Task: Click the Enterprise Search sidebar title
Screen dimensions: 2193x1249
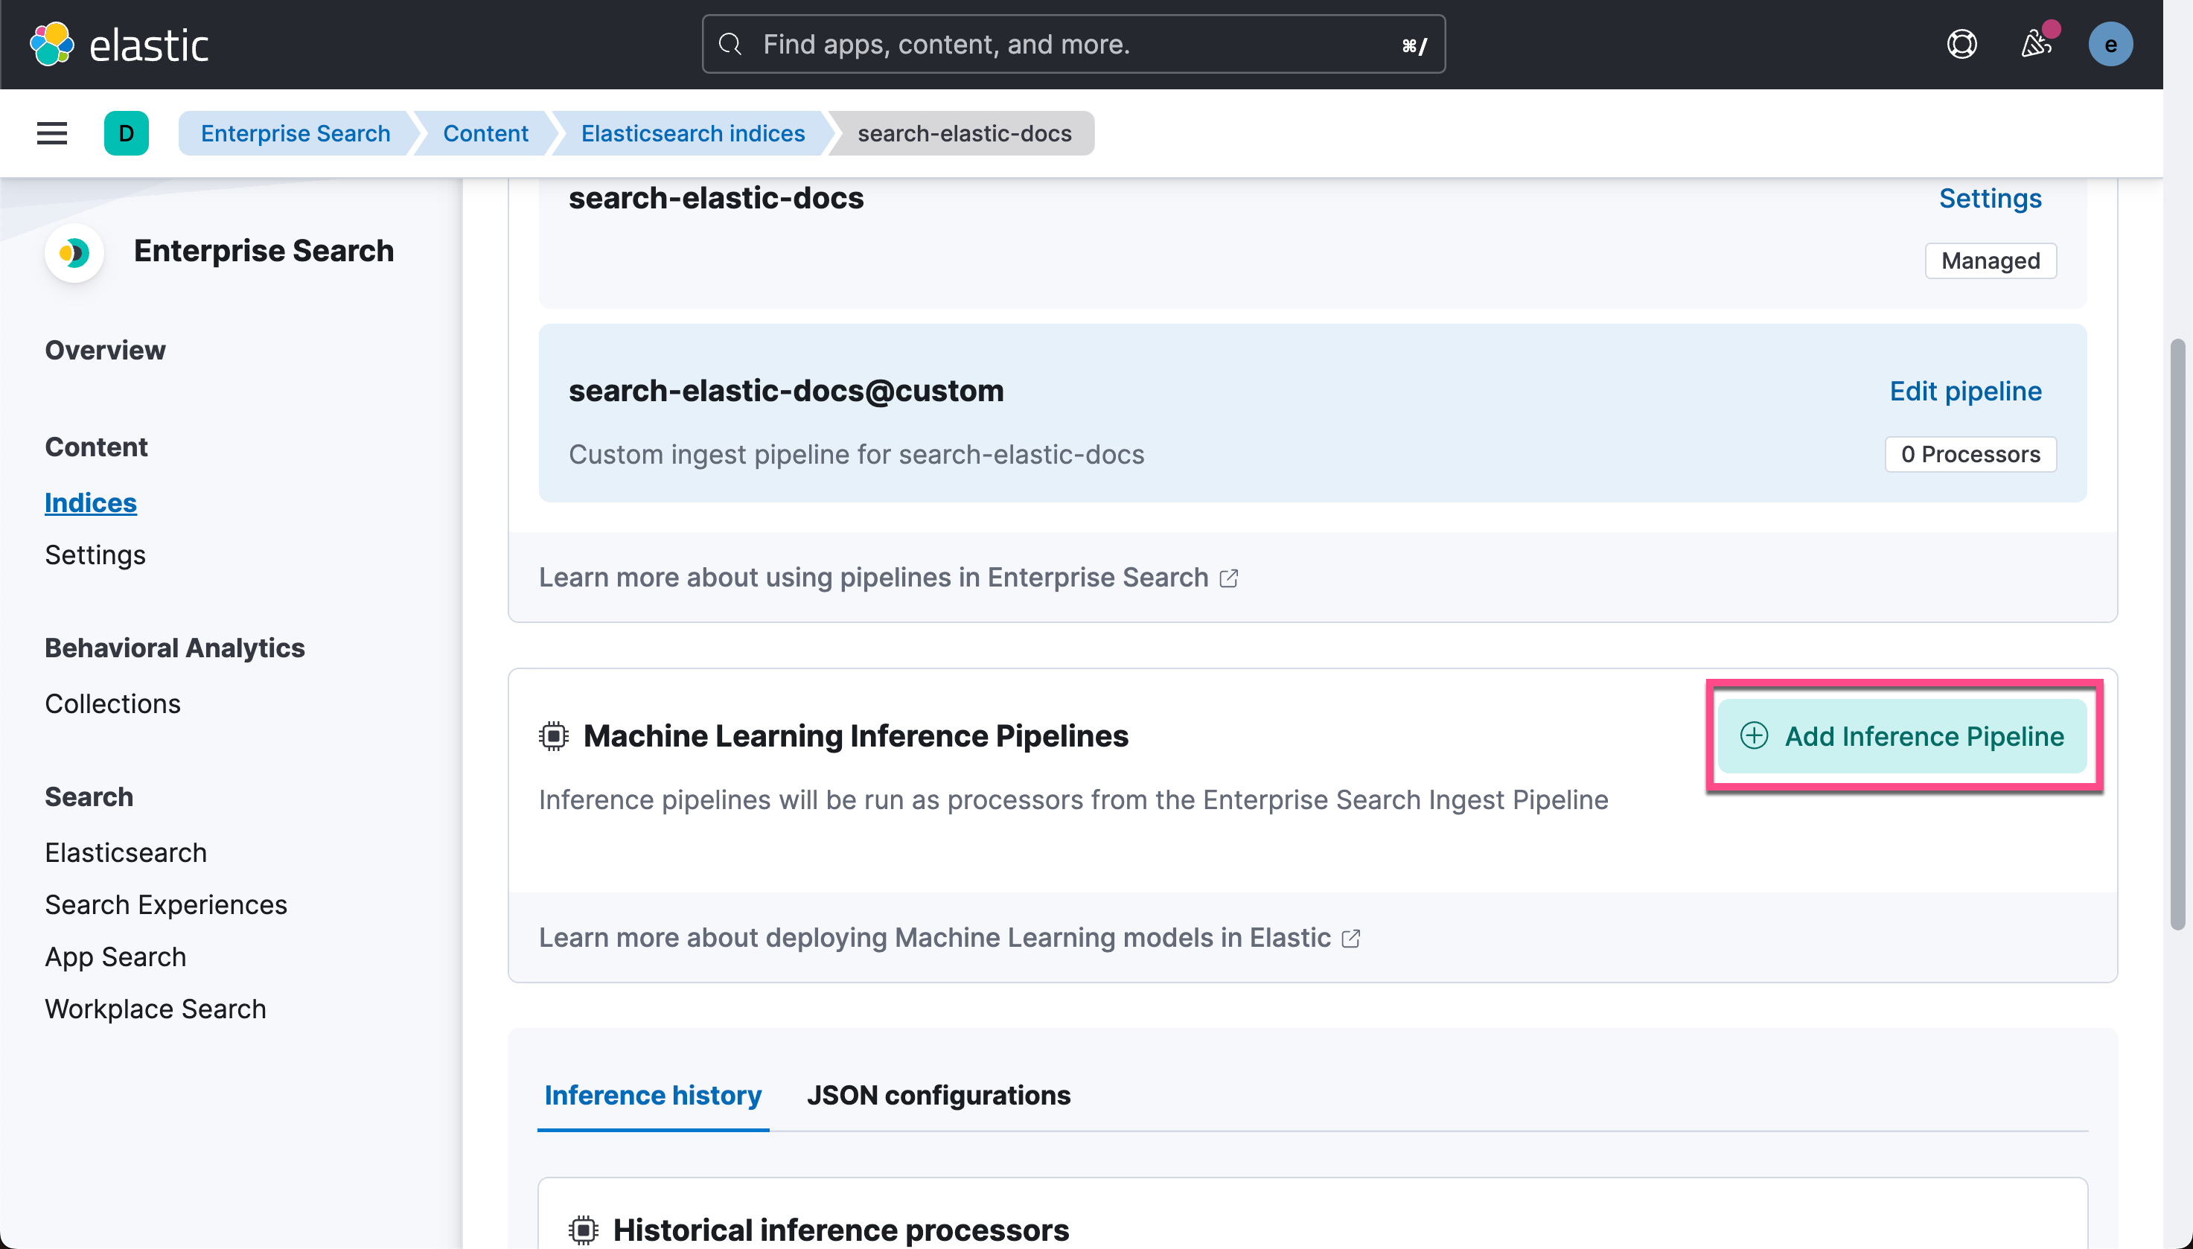Action: (264, 252)
